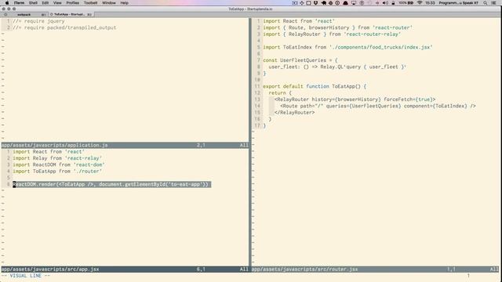Open the iTerm application menu

coord(19,3)
